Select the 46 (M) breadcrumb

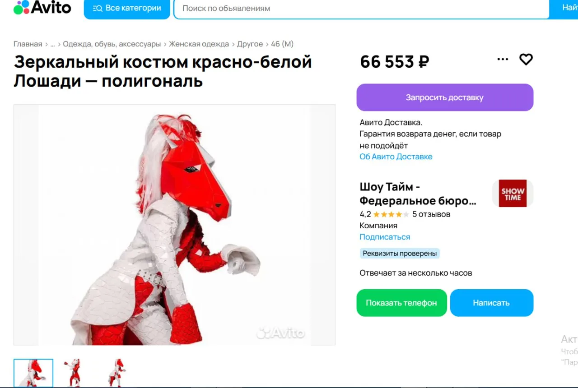(282, 44)
